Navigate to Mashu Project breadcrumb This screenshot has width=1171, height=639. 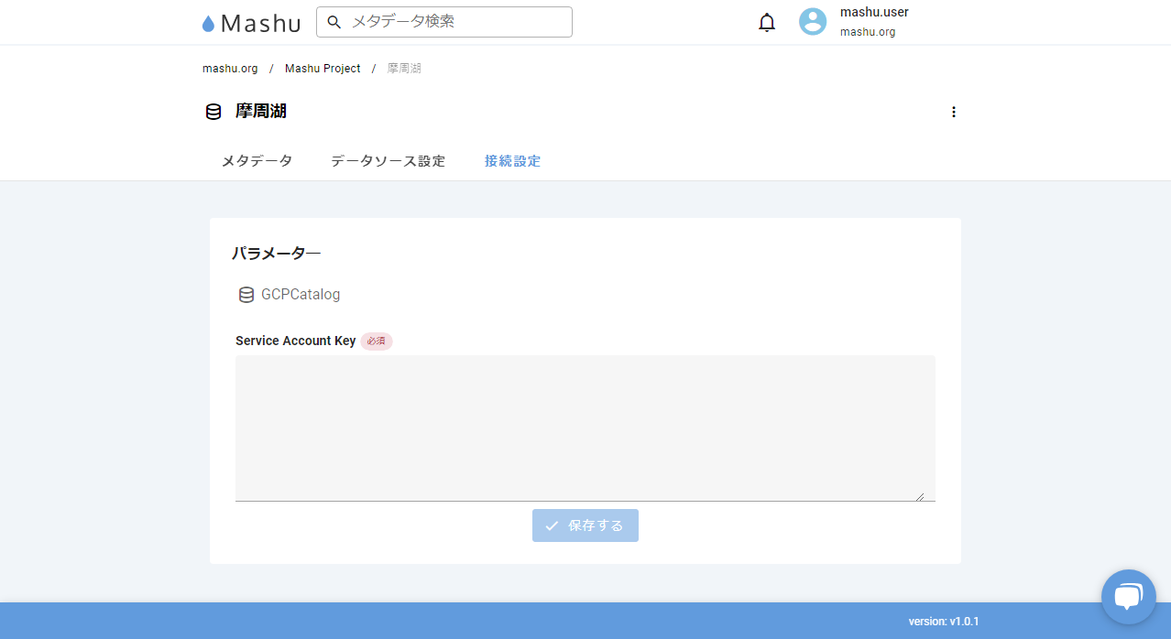click(323, 69)
